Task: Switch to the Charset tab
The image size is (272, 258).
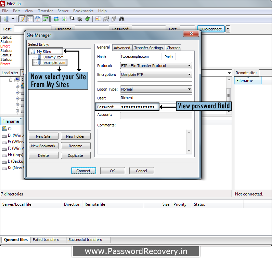Action: [x=173, y=48]
